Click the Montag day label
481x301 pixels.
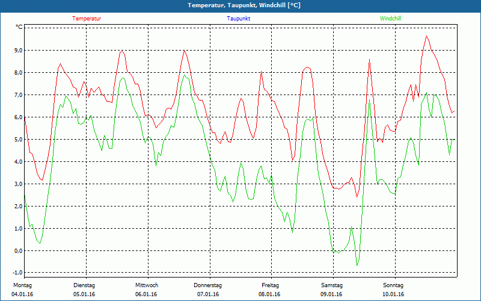pos(22,285)
